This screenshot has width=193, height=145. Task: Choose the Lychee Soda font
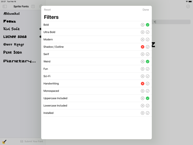click(15, 37)
